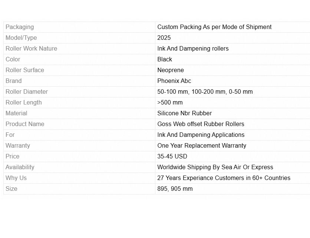Click the Roller Length >500 mm value

170,102
